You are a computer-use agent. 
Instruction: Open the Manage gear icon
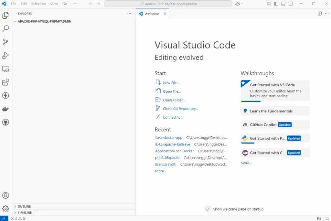[x=5, y=208]
